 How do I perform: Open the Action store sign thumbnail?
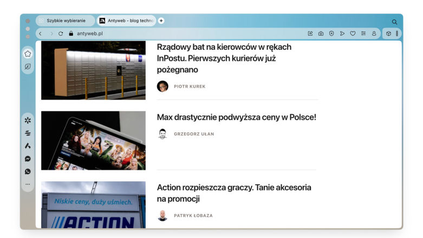(x=93, y=205)
